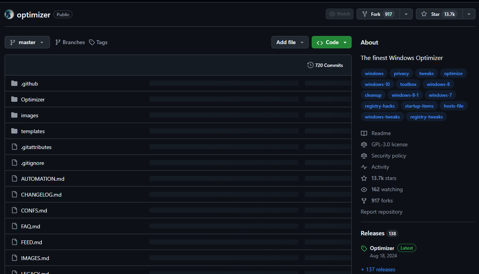Open the + 137 releases link
This screenshot has width=479, height=274.
tap(378, 269)
